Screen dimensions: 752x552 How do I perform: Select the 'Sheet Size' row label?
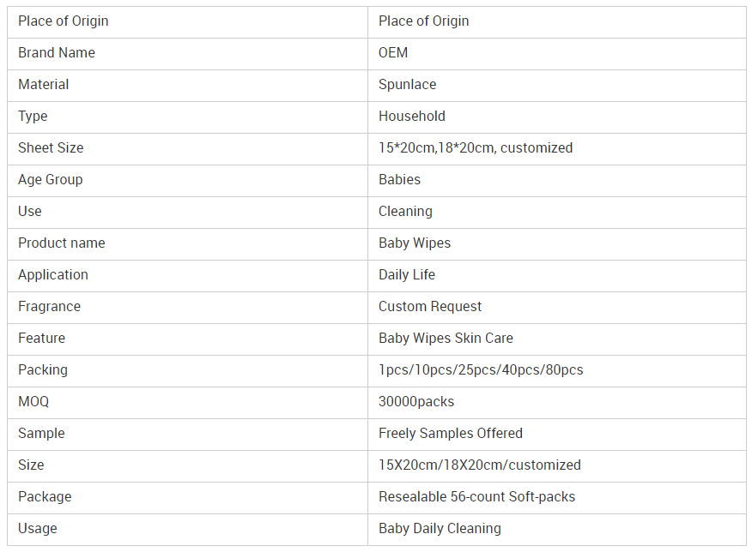click(x=51, y=148)
